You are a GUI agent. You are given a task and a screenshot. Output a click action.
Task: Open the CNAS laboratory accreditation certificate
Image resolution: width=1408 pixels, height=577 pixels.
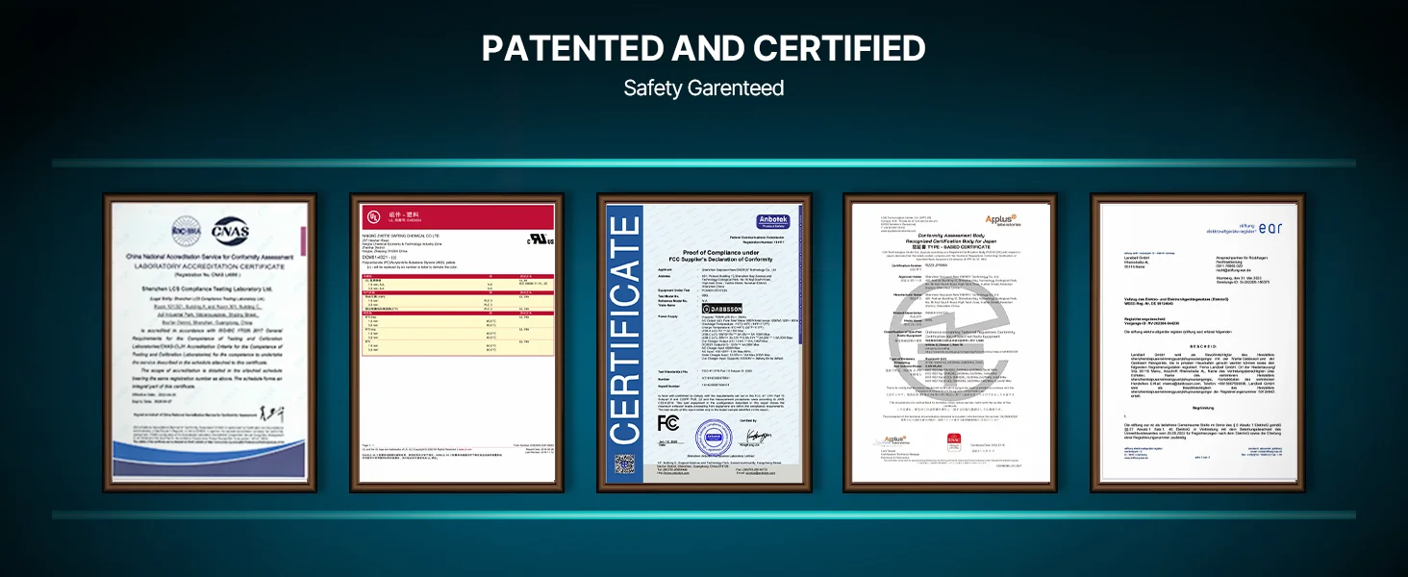(210, 342)
